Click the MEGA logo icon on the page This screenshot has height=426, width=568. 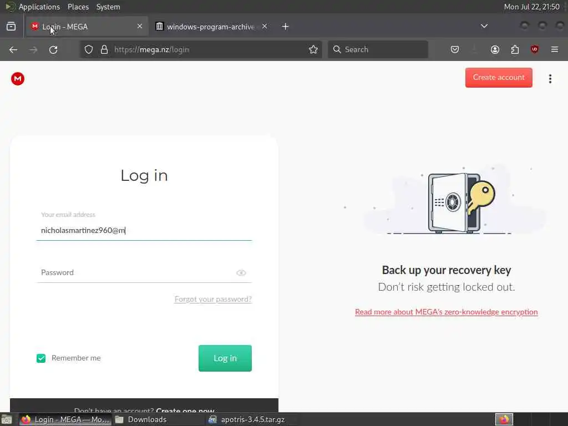click(x=17, y=79)
